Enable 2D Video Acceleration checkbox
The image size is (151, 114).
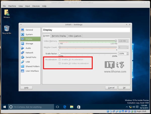tap(60, 63)
